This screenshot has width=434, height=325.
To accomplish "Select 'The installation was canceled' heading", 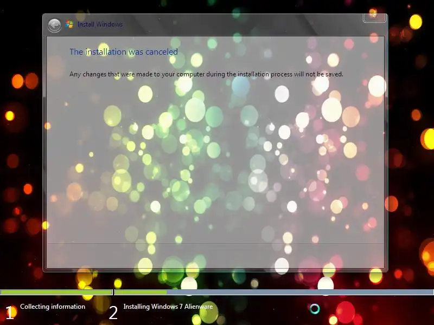I will 124,51.
